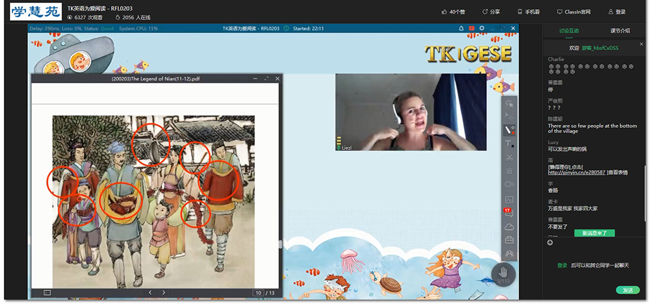Image resolution: width=650 pixels, height=304 pixels.
Task: Click the recording toggle tool icon
Action: [x=509, y=184]
